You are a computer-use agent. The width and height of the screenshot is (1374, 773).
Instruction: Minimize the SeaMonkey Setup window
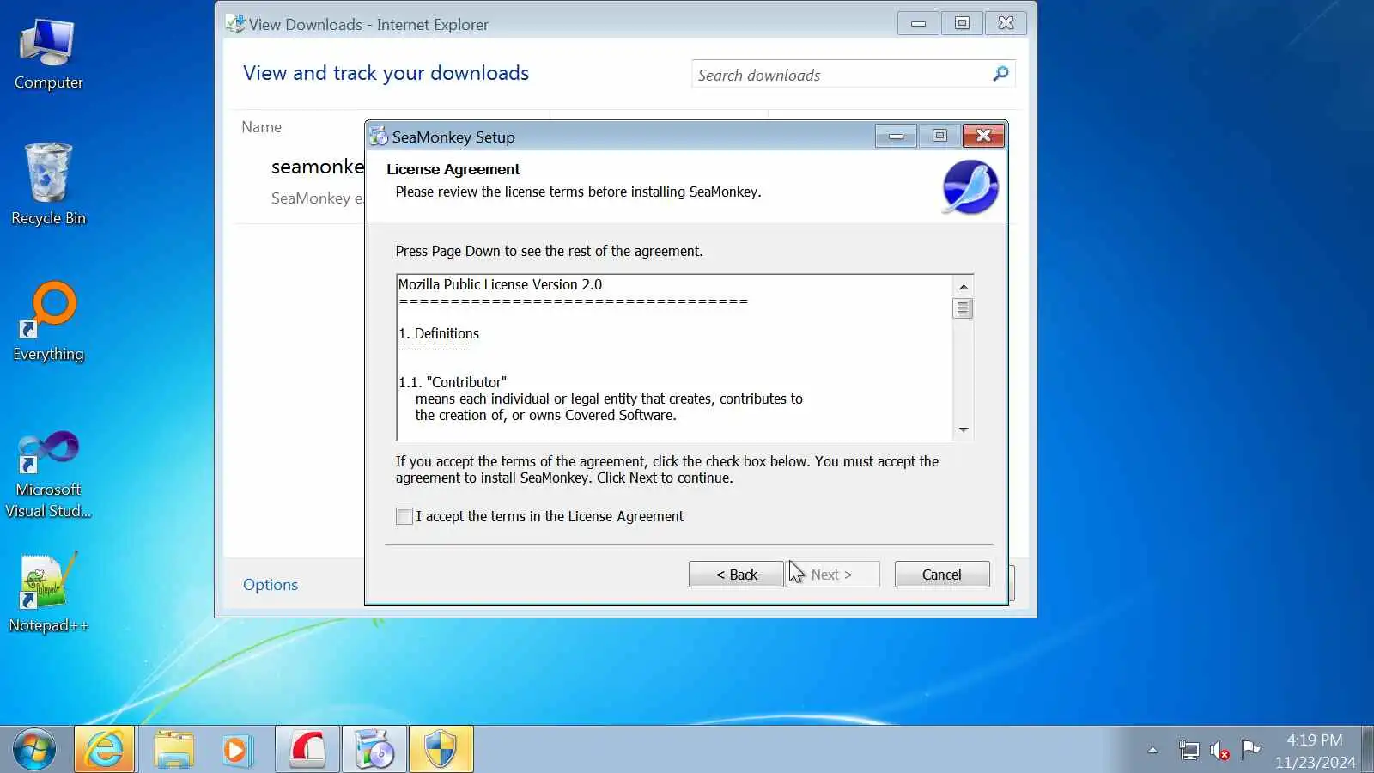click(896, 136)
